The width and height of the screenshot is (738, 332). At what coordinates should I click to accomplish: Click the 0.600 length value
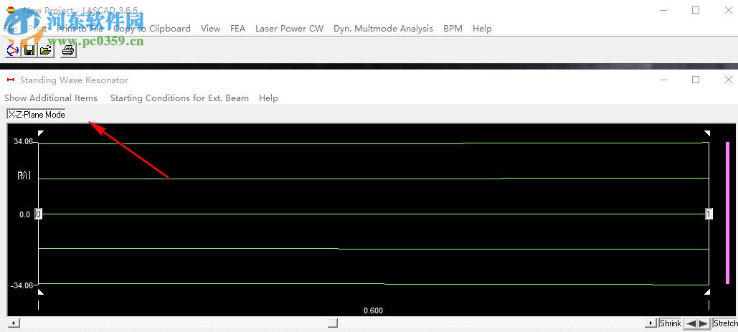tap(373, 310)
